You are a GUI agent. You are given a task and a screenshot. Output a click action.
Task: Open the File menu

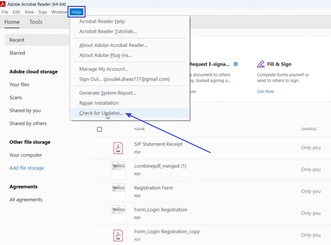(x=5, y=12)
